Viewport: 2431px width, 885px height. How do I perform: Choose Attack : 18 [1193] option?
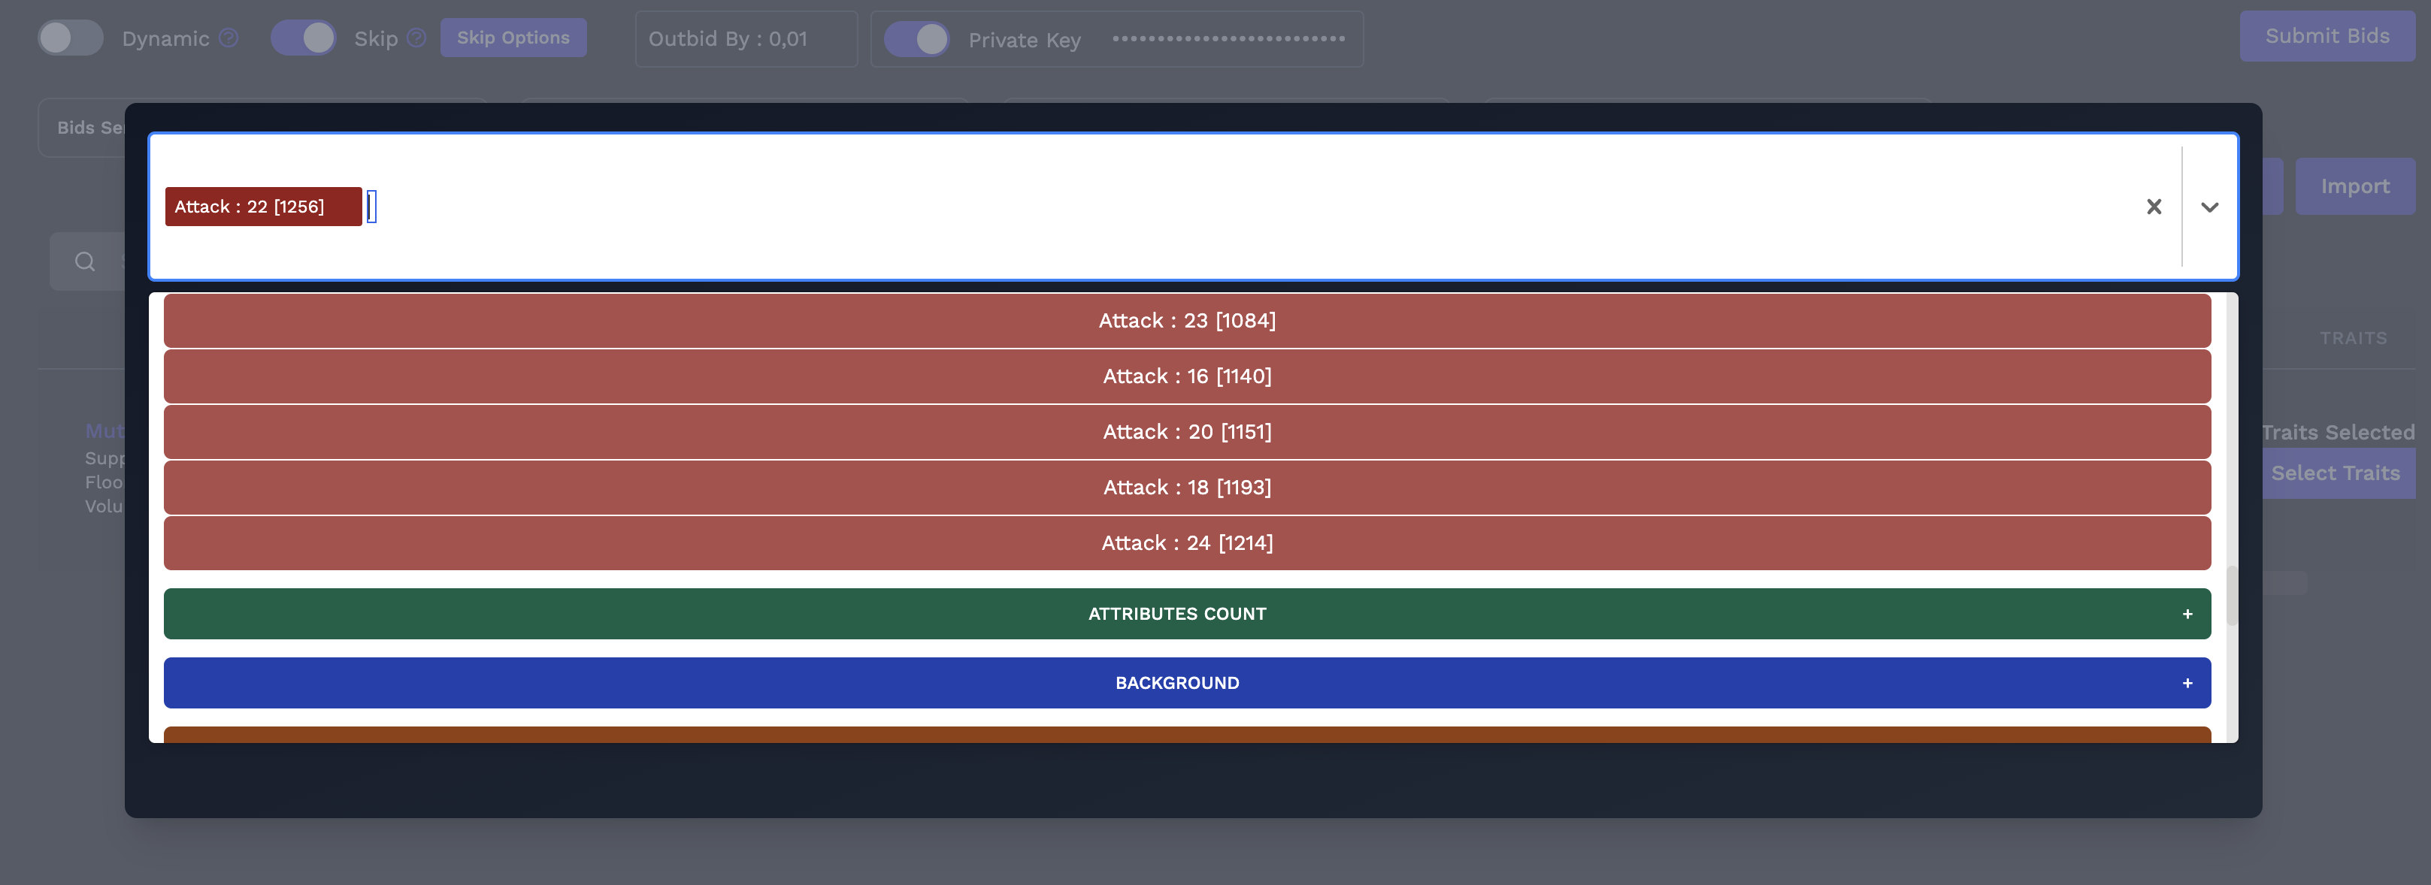point(1186,488)
